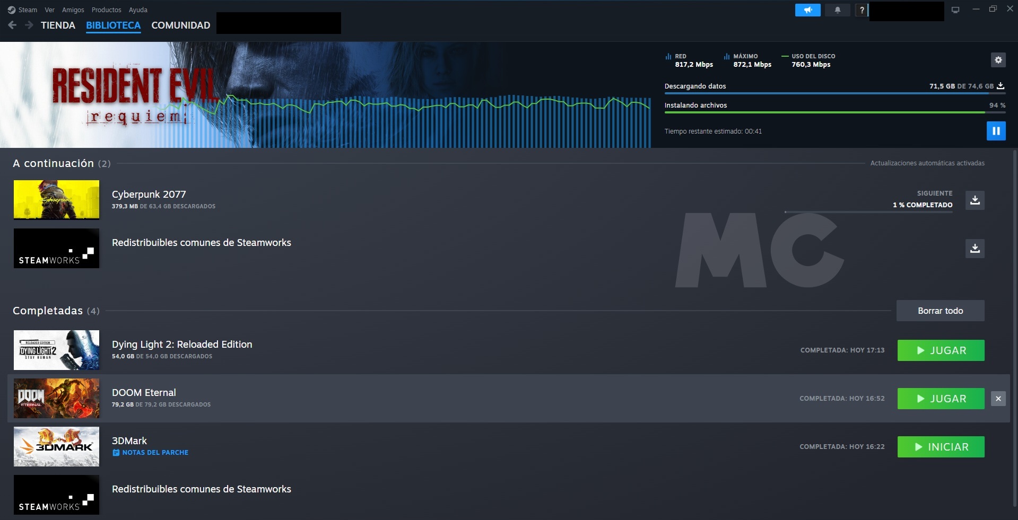Open the Productos menu

coord(106,10)
